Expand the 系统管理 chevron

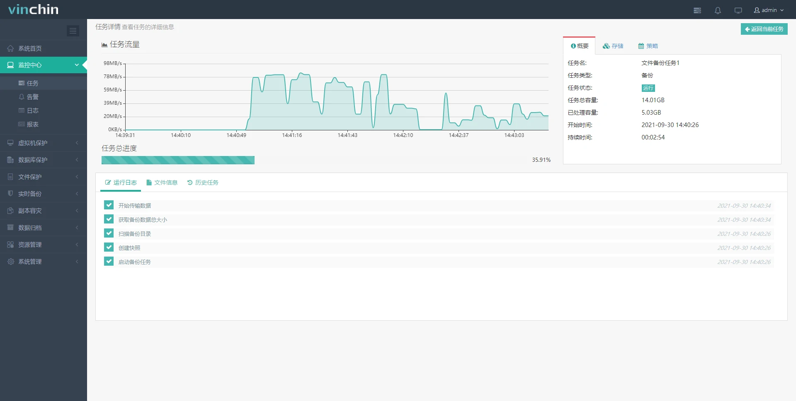77,262
